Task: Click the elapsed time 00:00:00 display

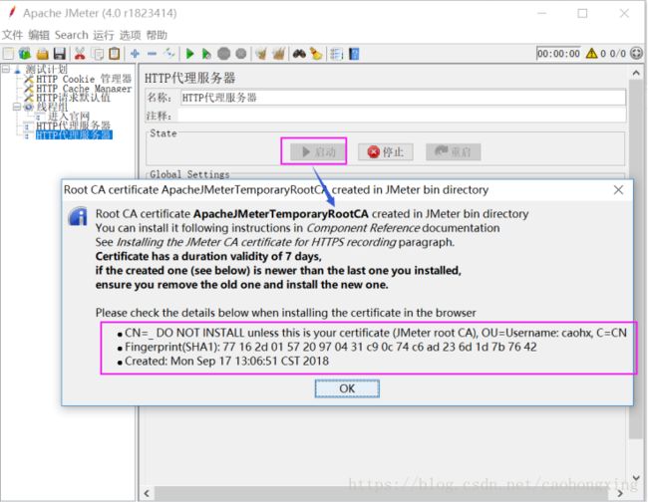Action: click(558, 54)
